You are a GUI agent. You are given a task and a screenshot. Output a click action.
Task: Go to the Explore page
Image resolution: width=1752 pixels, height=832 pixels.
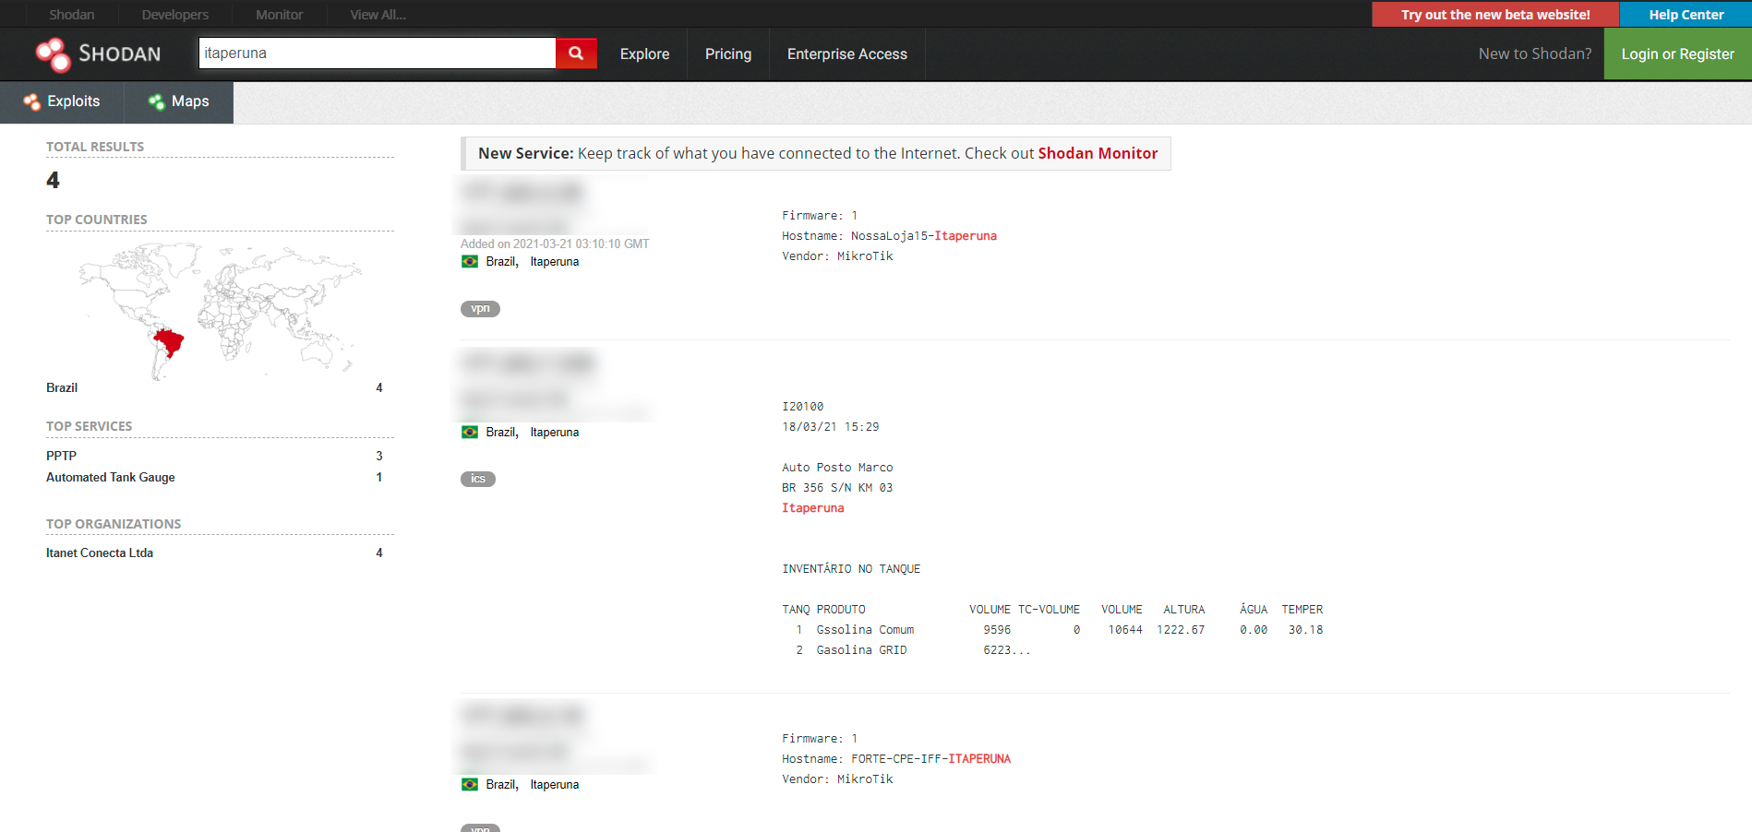pyautogui.click(x=645, y=54)
